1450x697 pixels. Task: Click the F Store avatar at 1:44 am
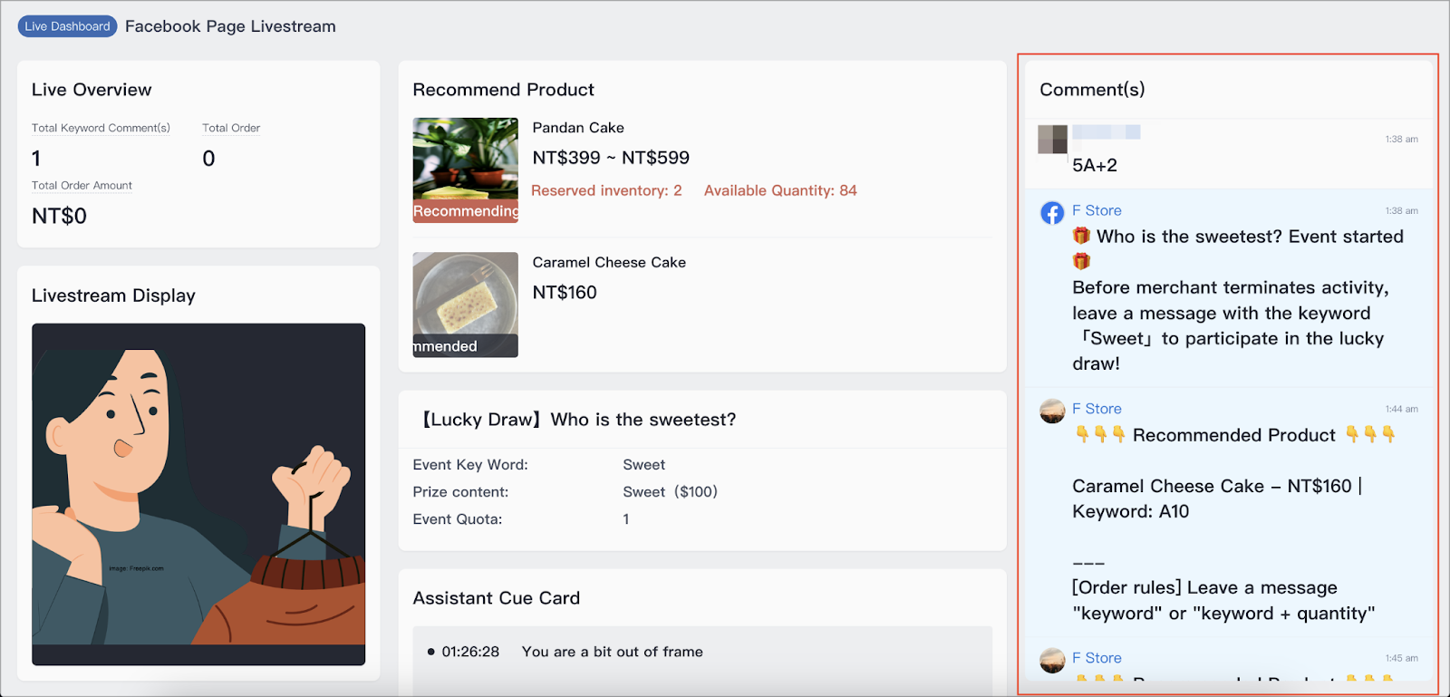pyautogui.click(x=1052, y=411)
